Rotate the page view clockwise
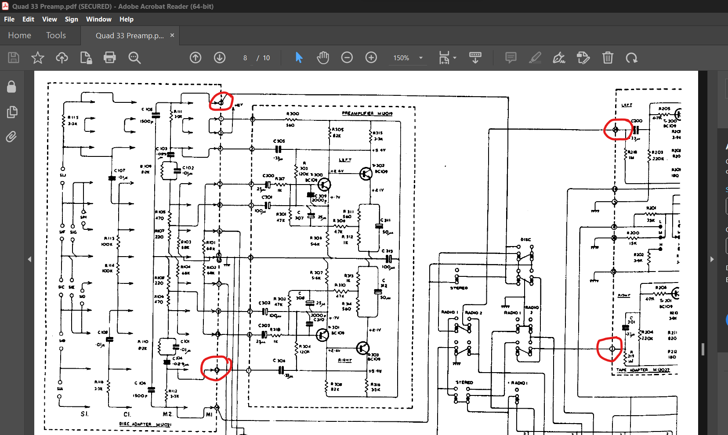 click(x=632, y=58)
